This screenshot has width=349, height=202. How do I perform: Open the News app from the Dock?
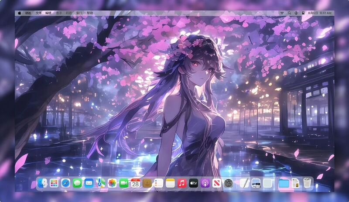point(216,183)
